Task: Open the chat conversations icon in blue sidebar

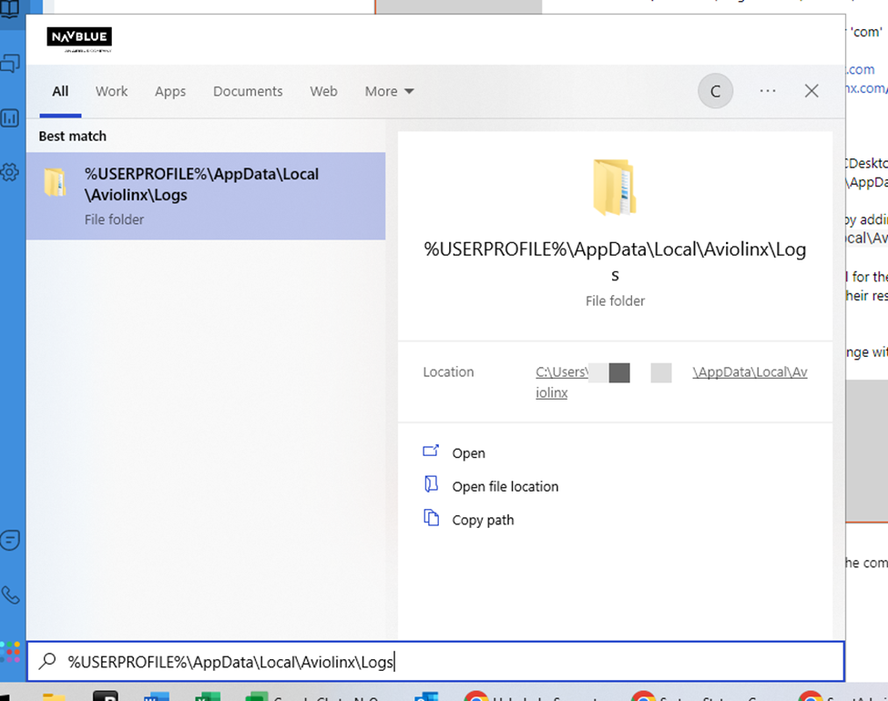Action: (10, 64)
